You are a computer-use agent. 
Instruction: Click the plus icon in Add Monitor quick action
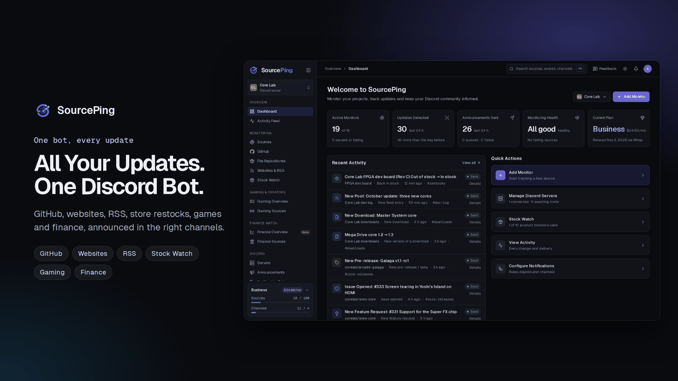tap(501, 175)
